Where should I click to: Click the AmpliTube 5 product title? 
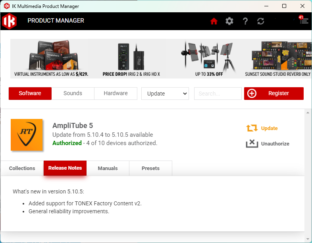[73, 126]
